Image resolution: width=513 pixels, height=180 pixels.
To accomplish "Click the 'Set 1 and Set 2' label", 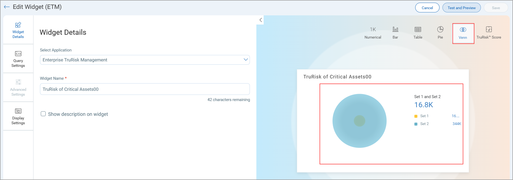I will [427, 96].
